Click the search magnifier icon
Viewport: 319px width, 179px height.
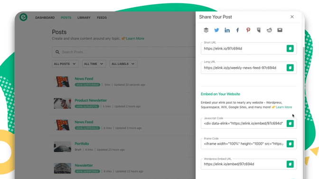[57, 52]
